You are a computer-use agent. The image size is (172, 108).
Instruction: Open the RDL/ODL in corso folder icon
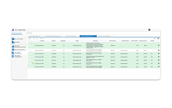tap(13, 39)
